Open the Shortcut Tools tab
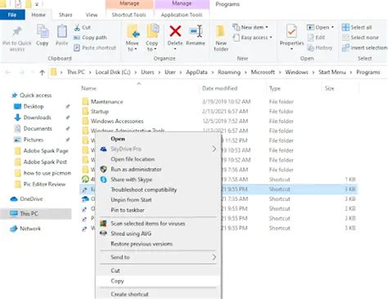The image size is (388, 299). 129,15
